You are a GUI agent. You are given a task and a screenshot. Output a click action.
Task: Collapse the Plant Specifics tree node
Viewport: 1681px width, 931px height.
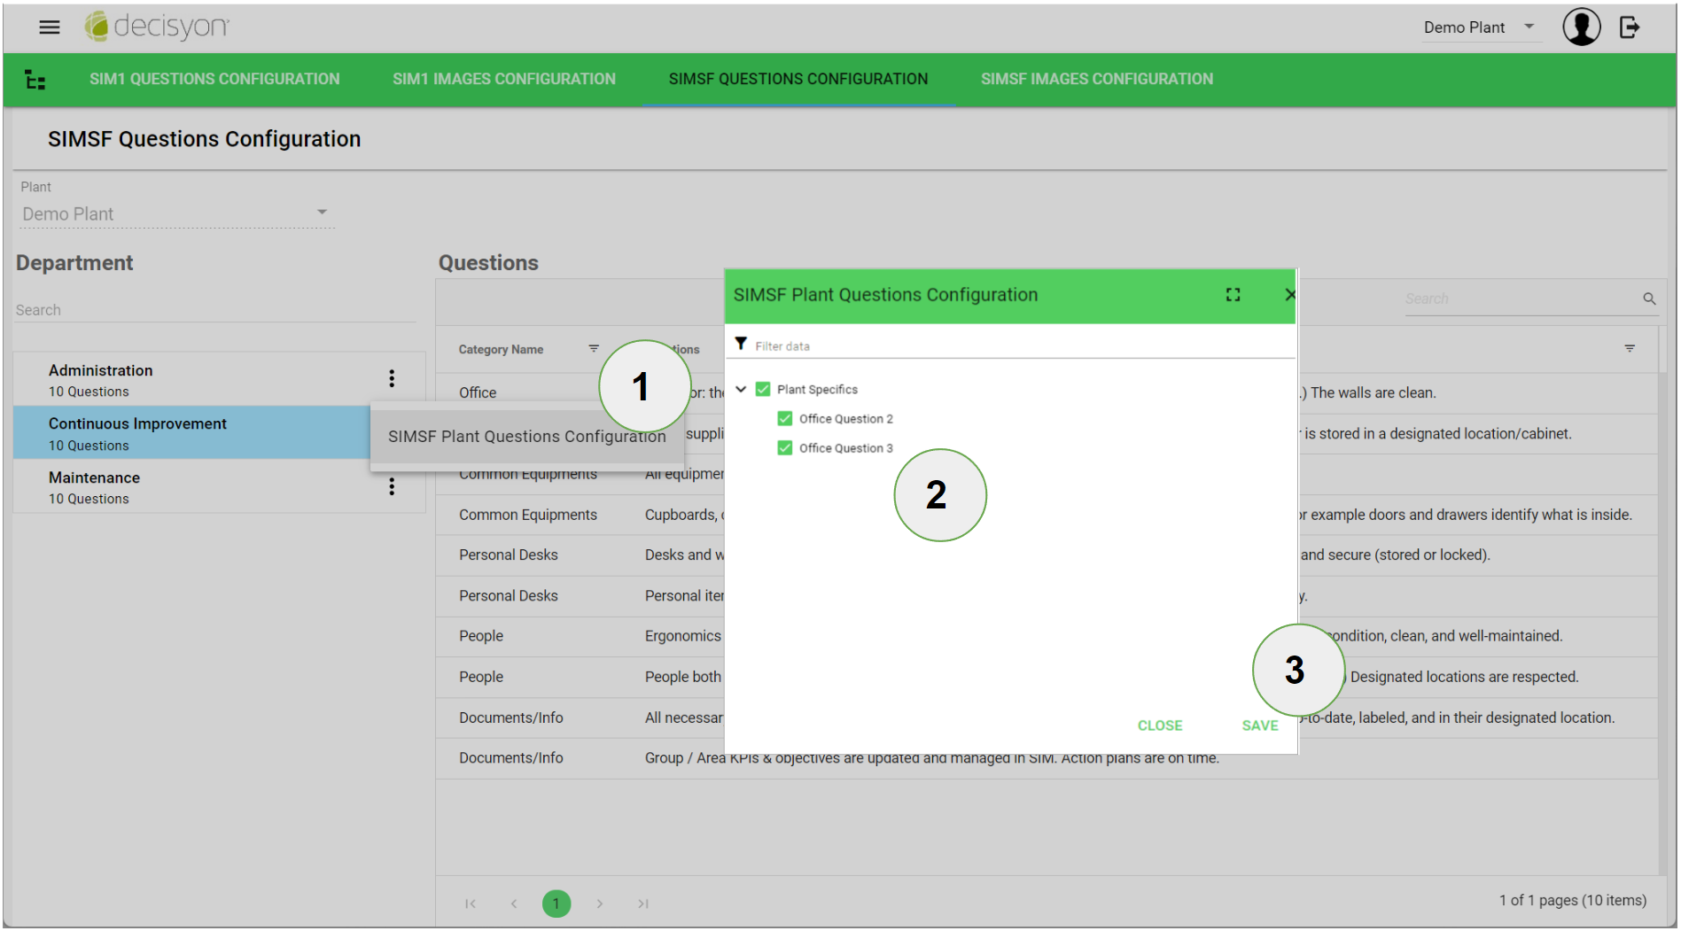click(741, 389)
